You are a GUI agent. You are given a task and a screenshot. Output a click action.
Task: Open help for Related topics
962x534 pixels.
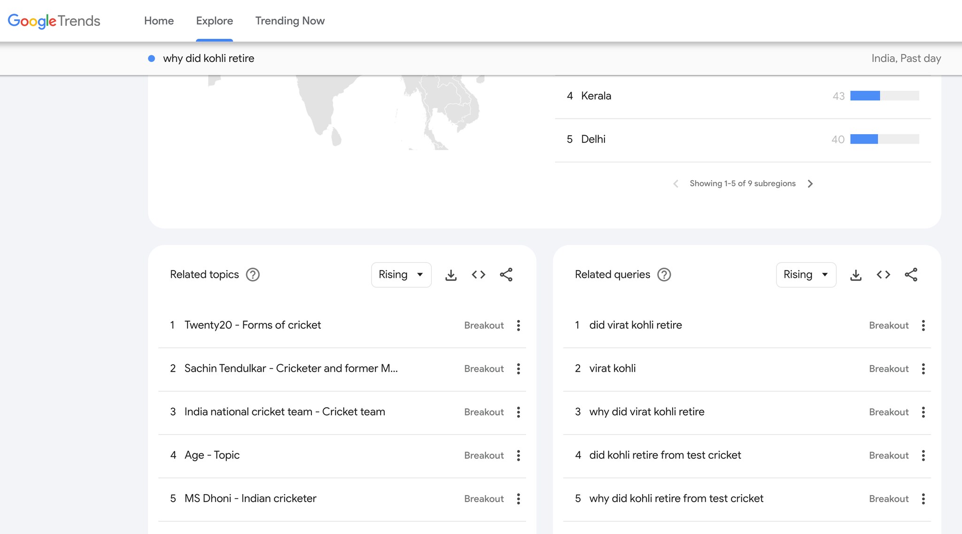coord(253,275)
